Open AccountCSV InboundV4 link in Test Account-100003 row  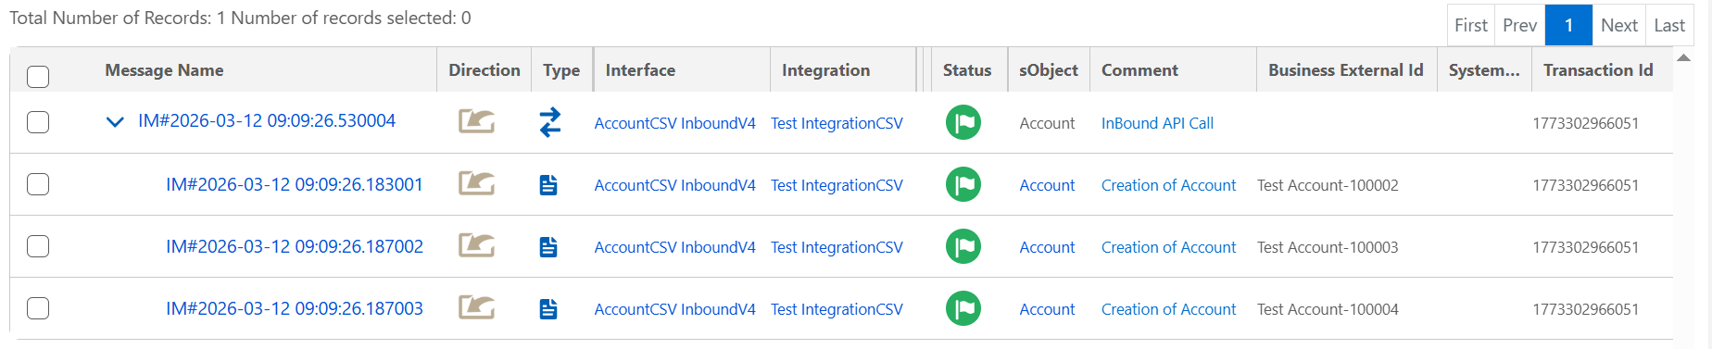coord(674,247)
